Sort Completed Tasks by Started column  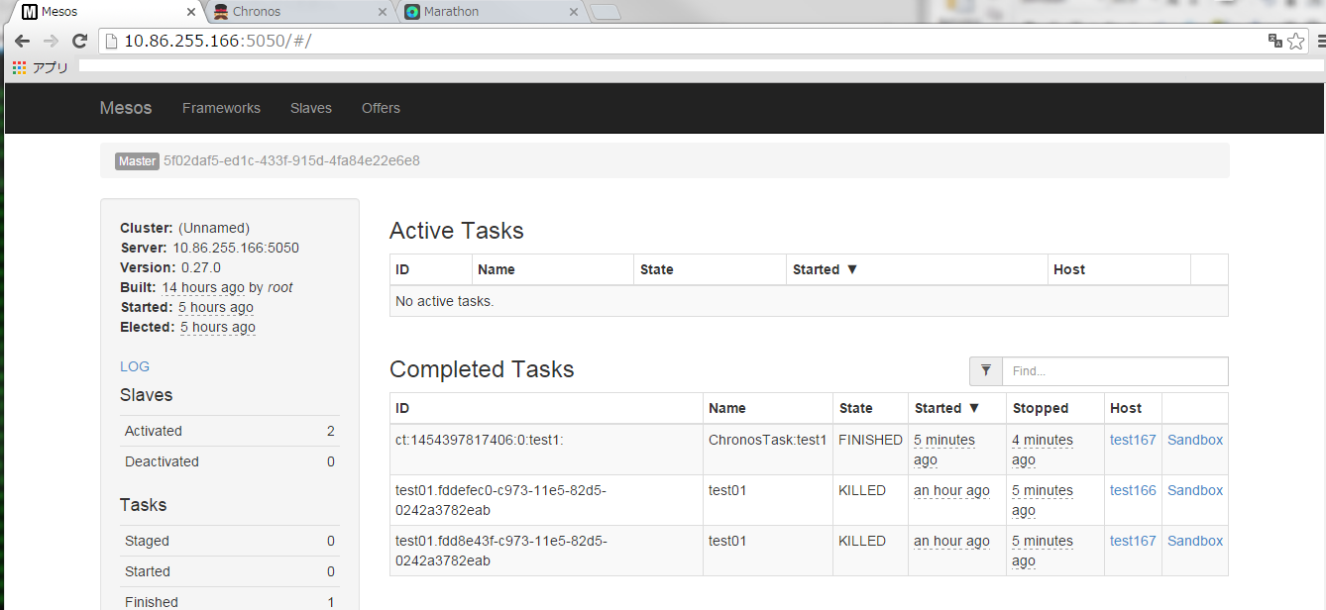[946, 408]
